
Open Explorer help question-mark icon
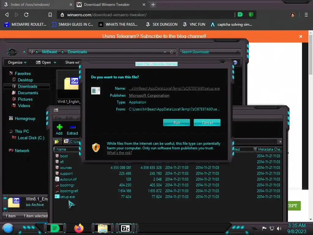235,62
